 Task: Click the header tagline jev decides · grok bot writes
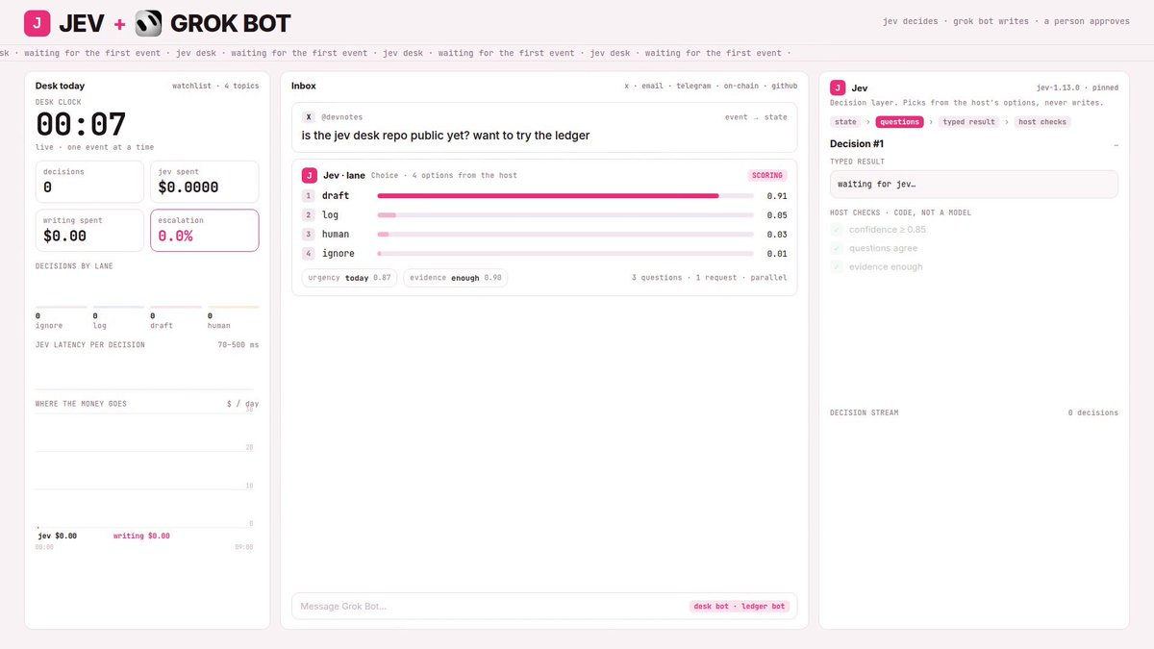[1006, 21]
